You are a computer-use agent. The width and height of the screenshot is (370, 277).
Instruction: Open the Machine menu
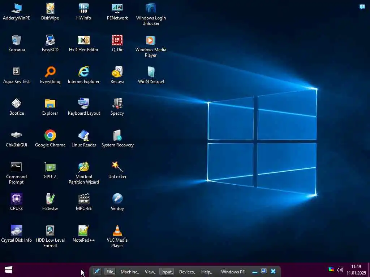coord(130,272)
